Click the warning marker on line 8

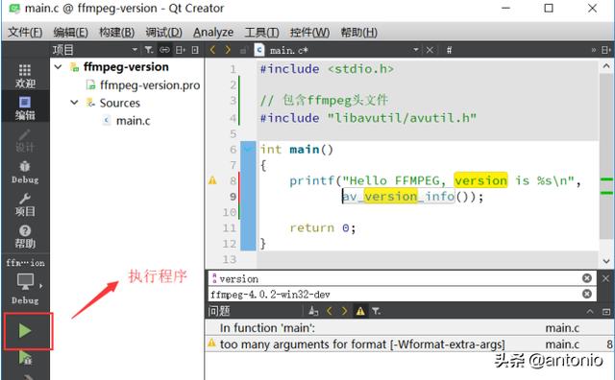pos(212,180)
